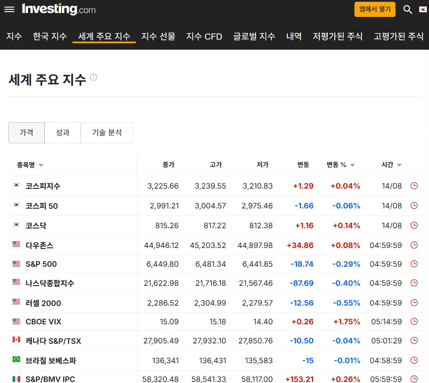
Task: Click the clock icon in 코스피지수 row
Action: [414, 186]
